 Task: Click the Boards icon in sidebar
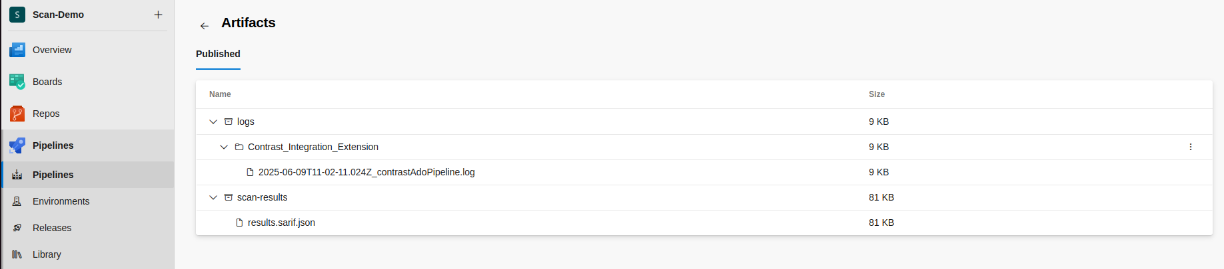point(17,82)
